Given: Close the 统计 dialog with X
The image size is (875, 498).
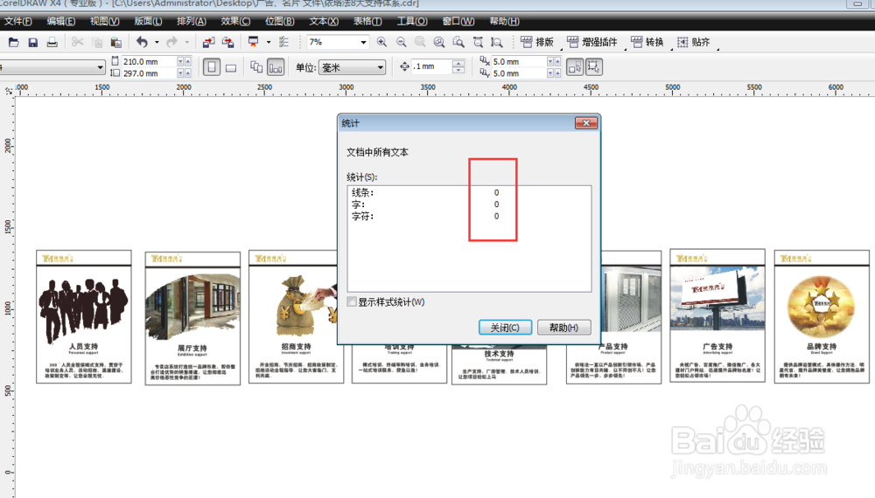Looking at the screenshot, I should pyautogui.click(x=586, y=123).
